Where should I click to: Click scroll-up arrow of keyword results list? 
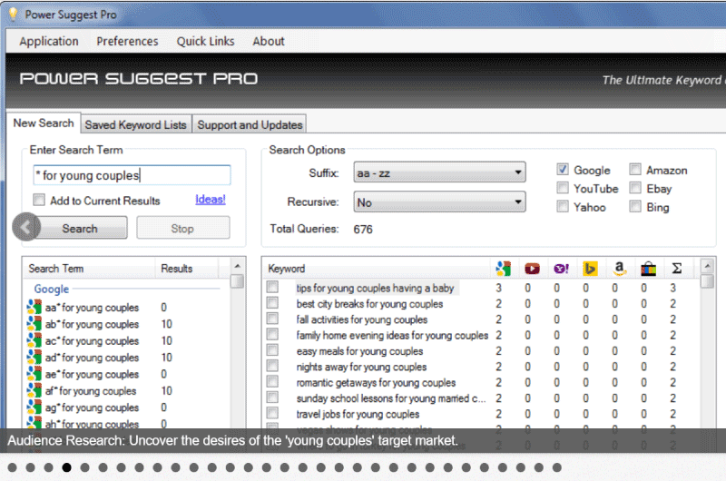click(x=707, y=266)
